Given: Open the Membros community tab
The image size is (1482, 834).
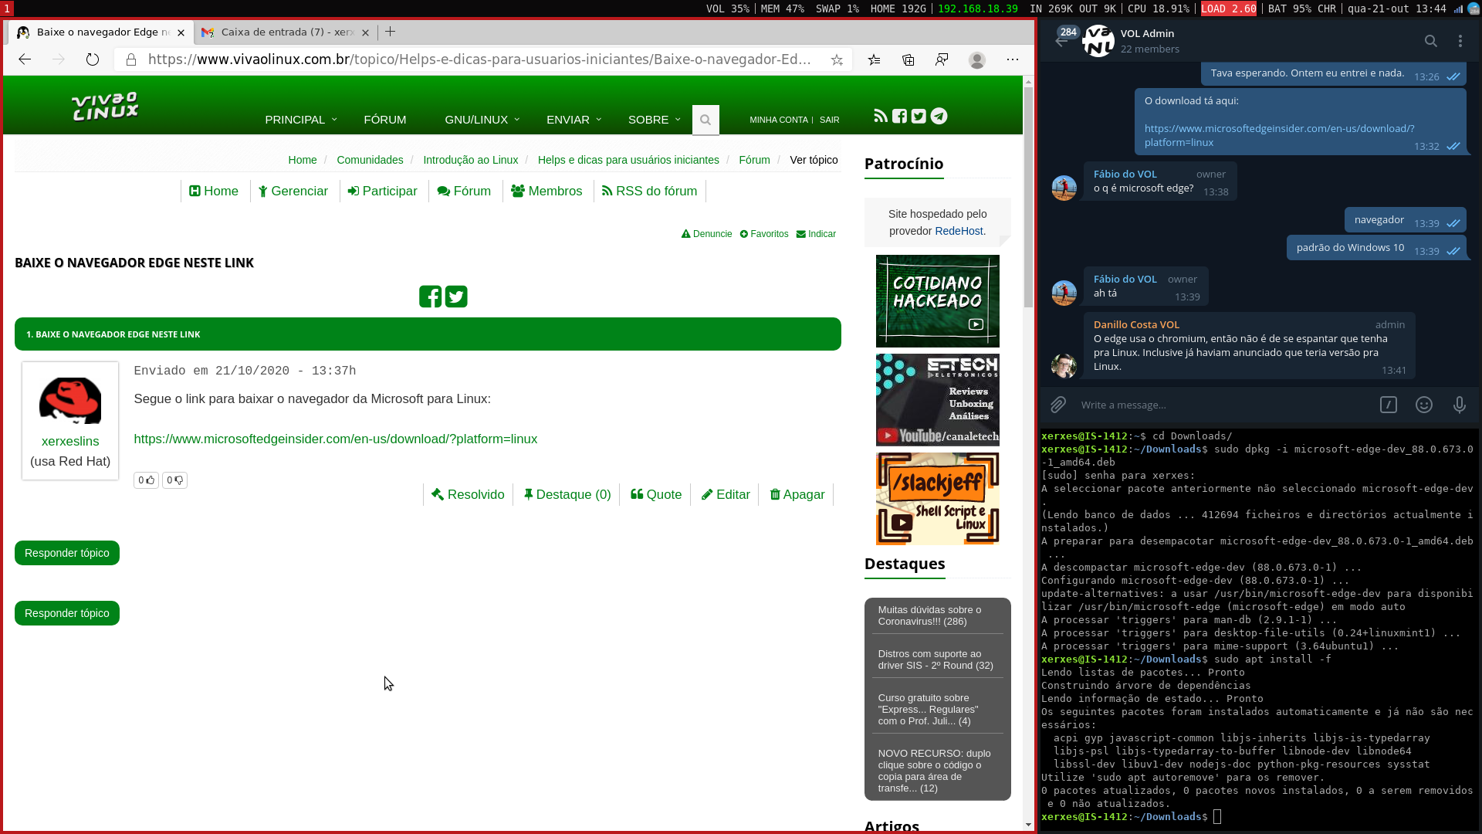Looking at the screenshot, I should coord(546,192).
